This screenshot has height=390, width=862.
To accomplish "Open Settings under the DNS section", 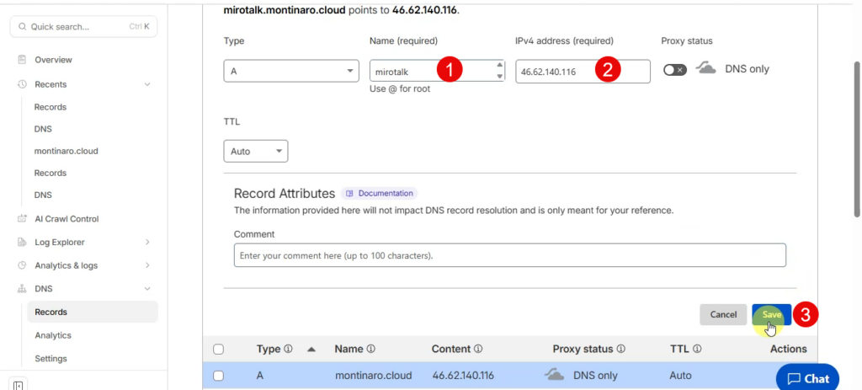I will coord(51,359).
